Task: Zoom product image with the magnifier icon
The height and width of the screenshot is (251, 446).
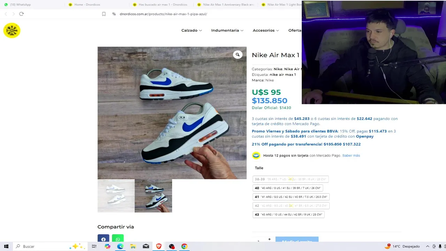Action: tap(238, 54)
